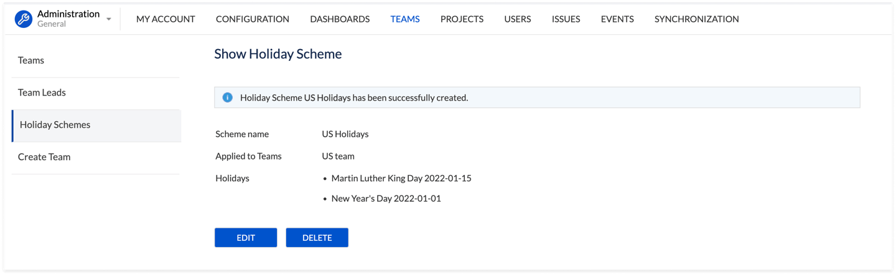Viewport: 896px width, 275px height.
Task: Click the Administration wrench icon
Action: [x=24, y=19]
